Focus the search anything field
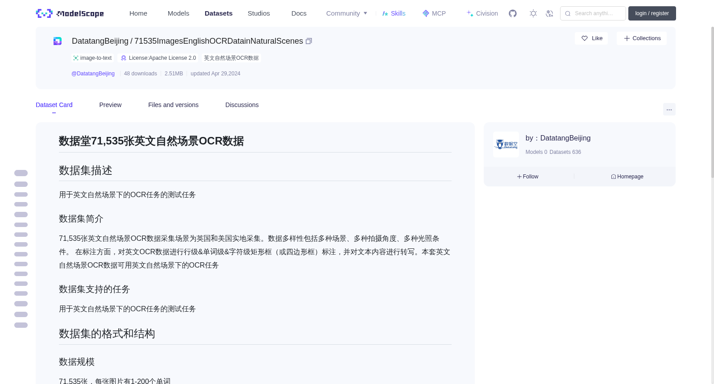The width and height of the screenshot is (714, 384). click(x=593, y=13)
